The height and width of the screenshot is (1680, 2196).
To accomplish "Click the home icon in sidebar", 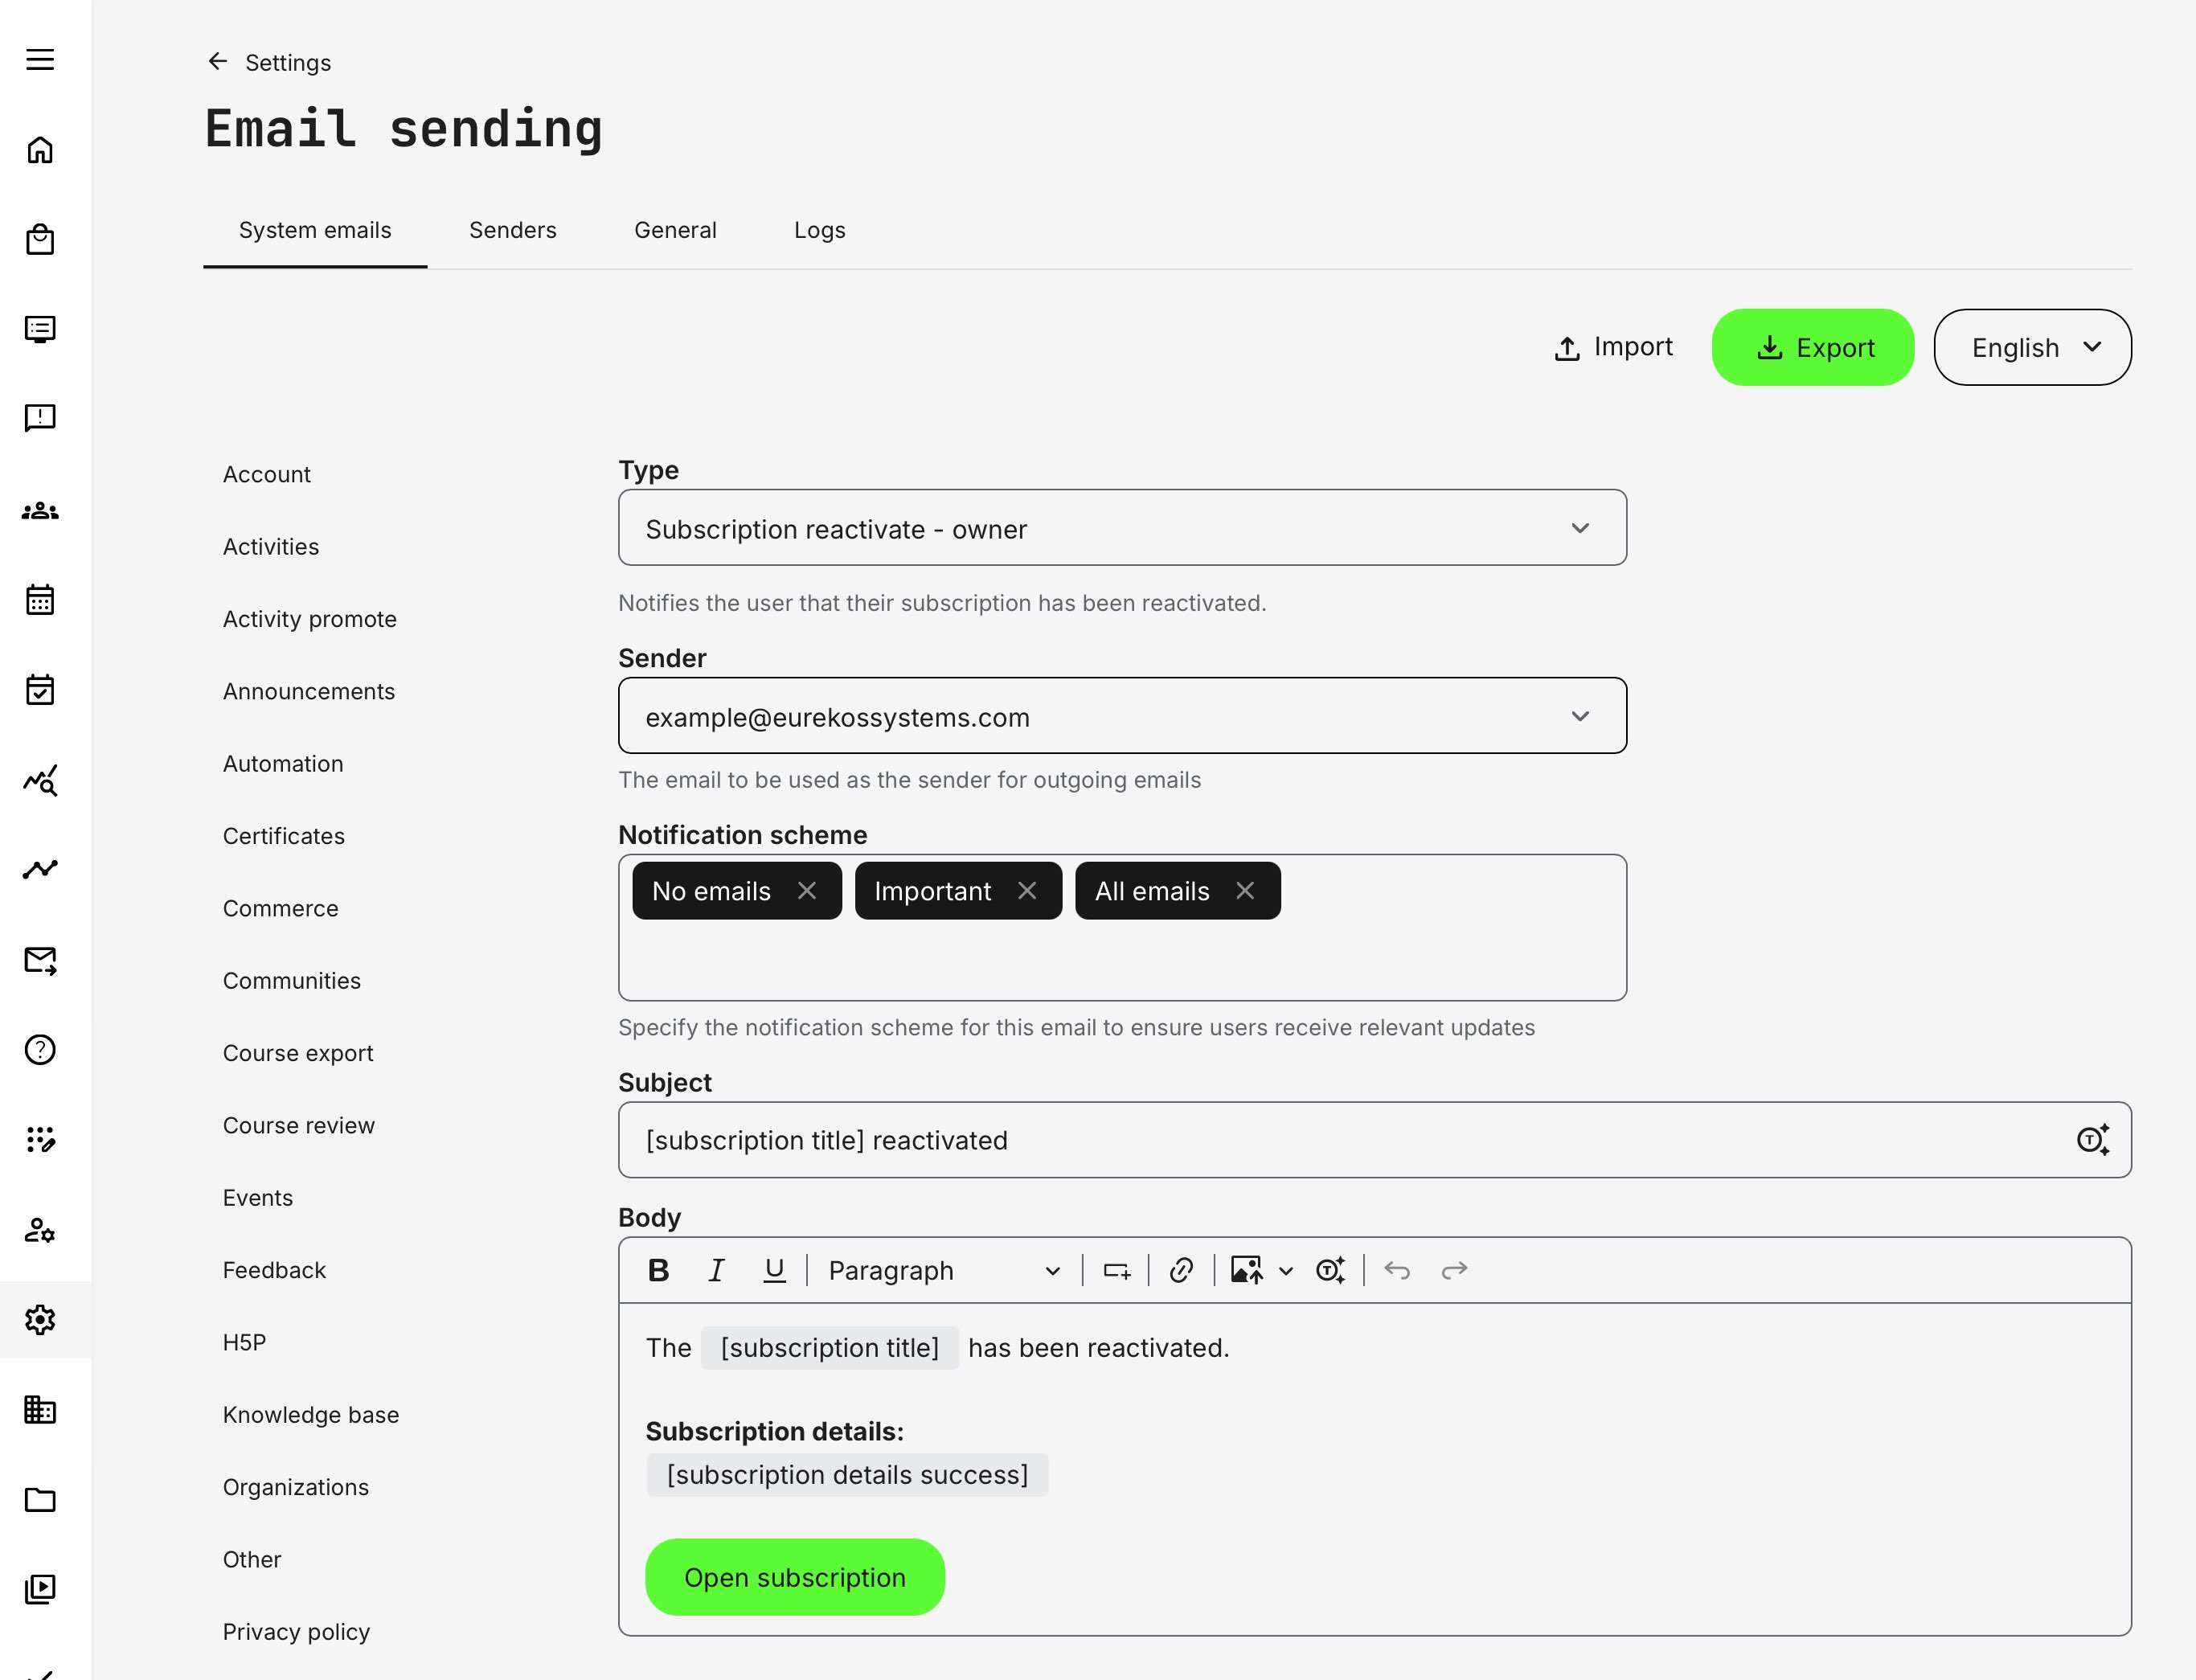I will [x=40, y=150].
